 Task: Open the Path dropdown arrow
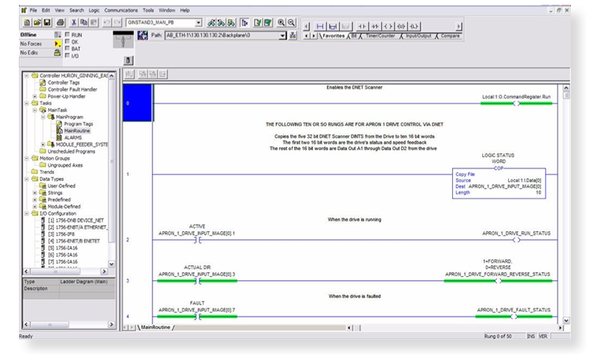(x=283, y=35)
